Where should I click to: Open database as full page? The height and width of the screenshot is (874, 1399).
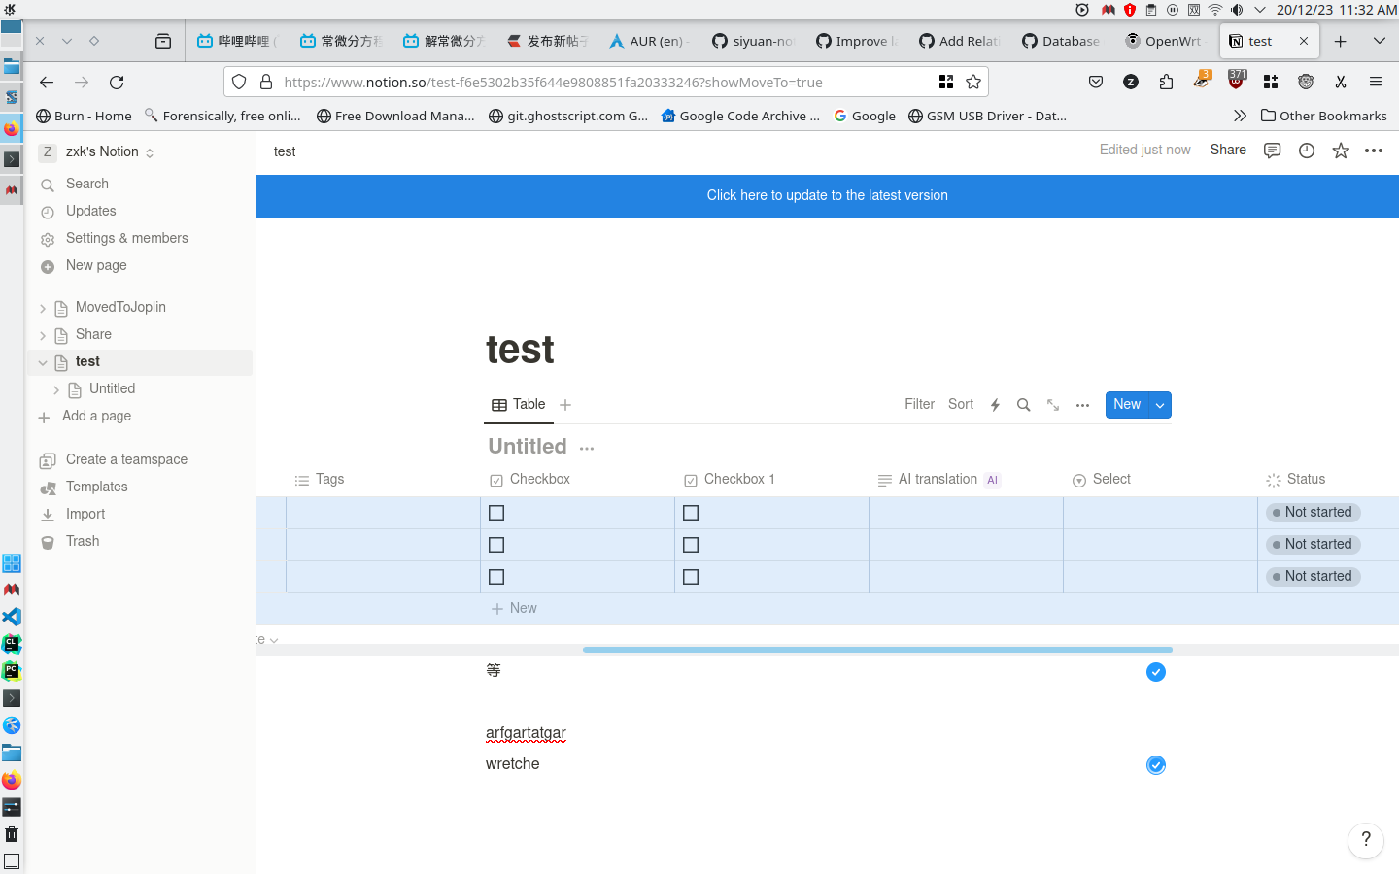click(x=1053, y=405)
